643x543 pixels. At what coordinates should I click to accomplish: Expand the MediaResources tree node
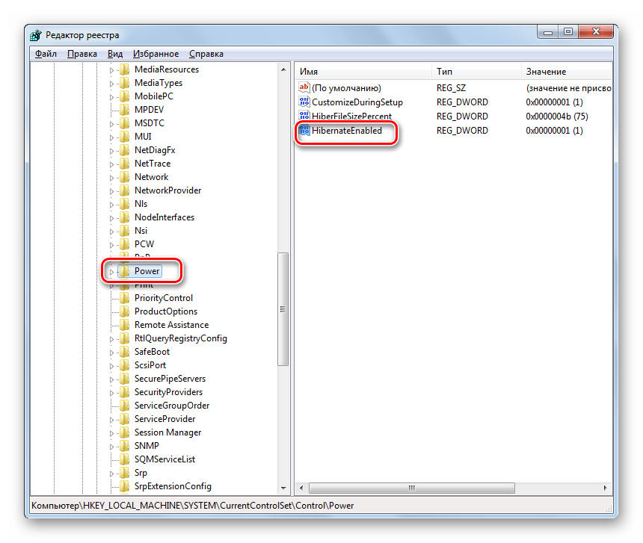click(111, 70)
